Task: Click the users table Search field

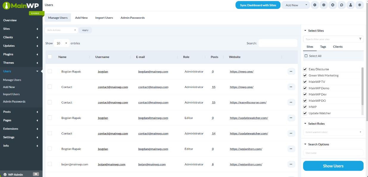Action: click(x=277, y=43)
